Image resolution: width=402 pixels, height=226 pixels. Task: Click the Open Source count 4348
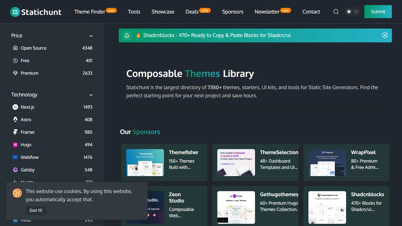87,48
